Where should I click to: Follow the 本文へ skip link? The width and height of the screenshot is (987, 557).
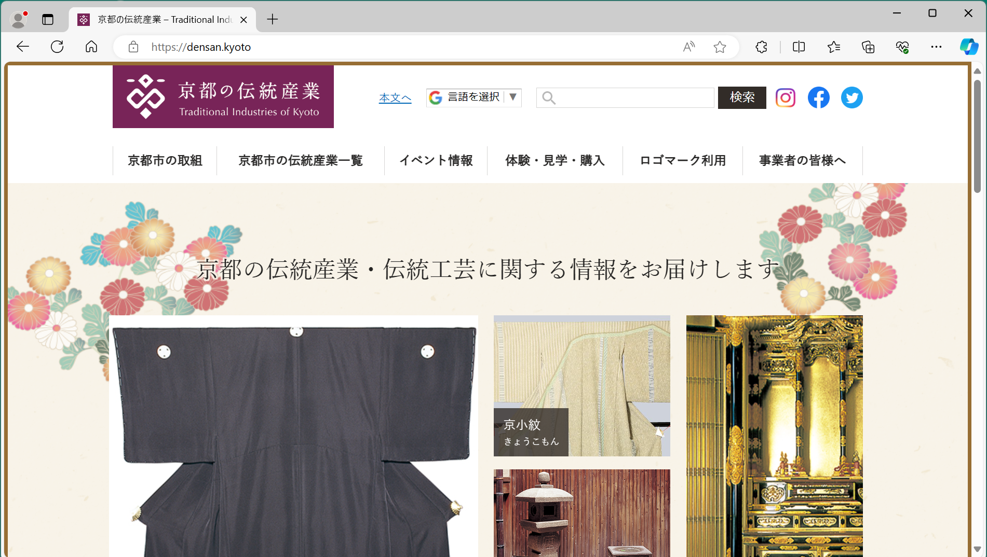(x=395, y=98)
